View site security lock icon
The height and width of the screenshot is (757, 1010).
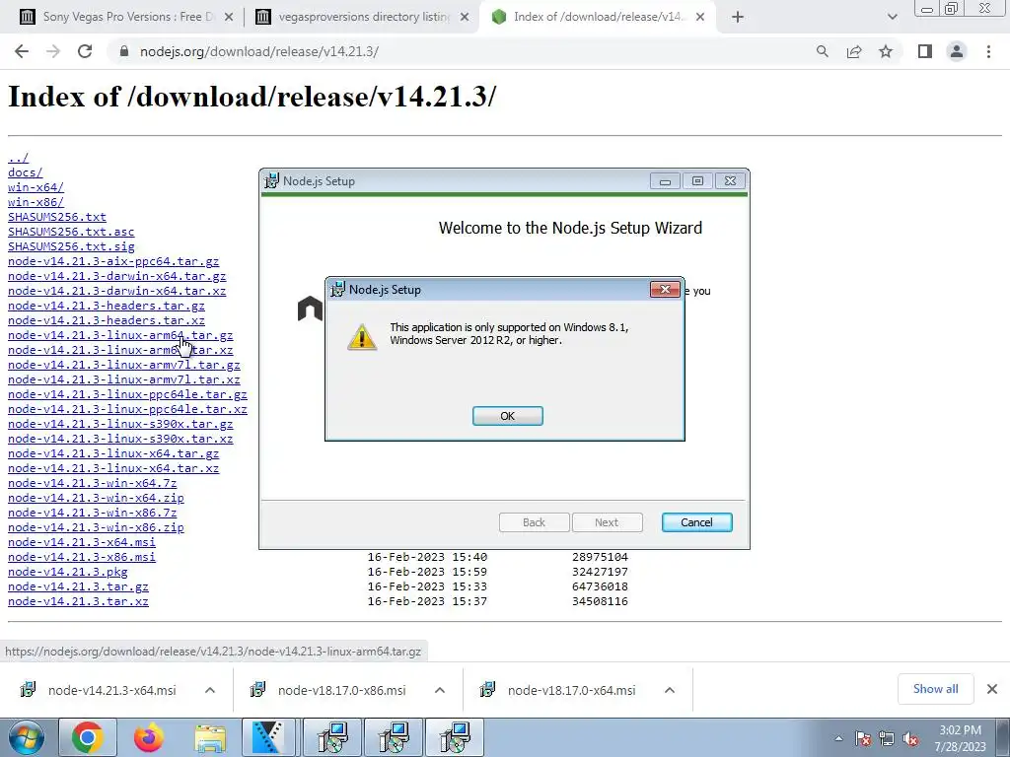(x=124, y=51)
